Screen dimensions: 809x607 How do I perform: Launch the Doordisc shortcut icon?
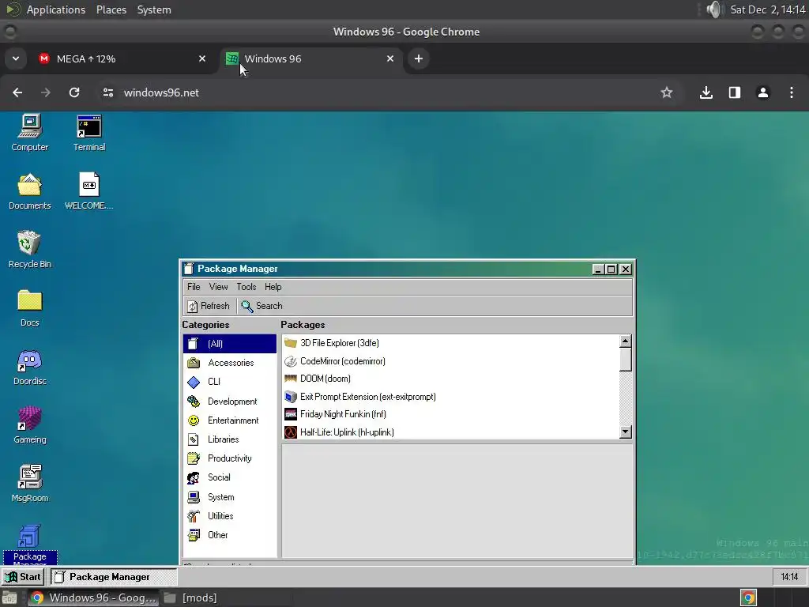point(30,367)
